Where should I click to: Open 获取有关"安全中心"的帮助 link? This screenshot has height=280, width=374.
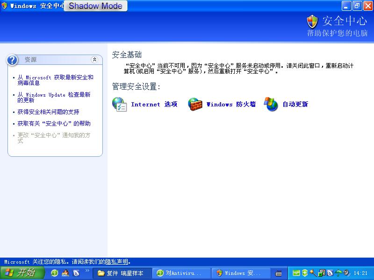54,124
